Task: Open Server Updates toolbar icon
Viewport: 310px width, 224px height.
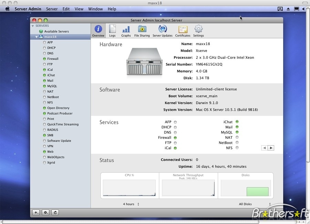Action: (163, 31)
